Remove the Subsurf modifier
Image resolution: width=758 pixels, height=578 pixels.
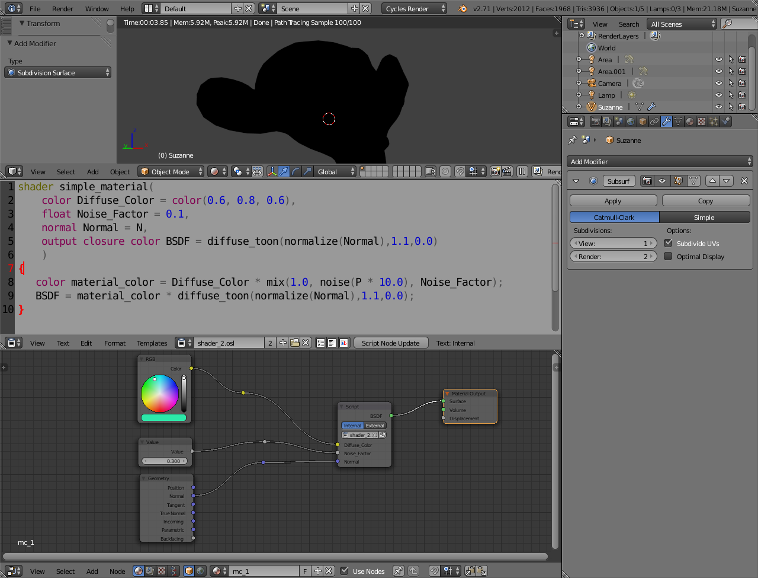coord(744,181)
